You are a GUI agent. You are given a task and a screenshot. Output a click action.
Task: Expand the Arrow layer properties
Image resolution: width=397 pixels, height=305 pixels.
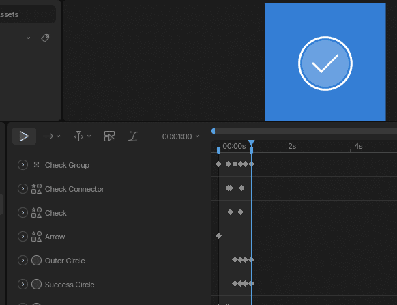[23, 237]
